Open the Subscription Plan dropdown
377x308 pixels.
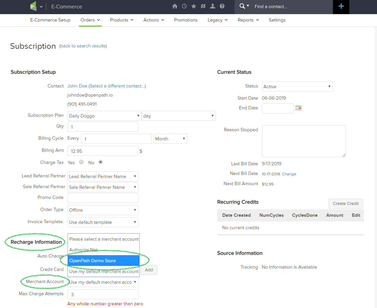tap(104, 116)
